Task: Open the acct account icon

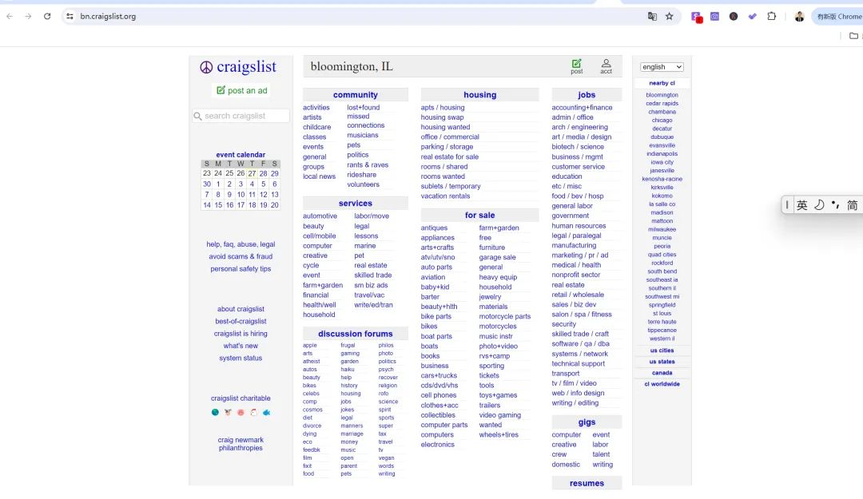Action: tap(606, 65)
